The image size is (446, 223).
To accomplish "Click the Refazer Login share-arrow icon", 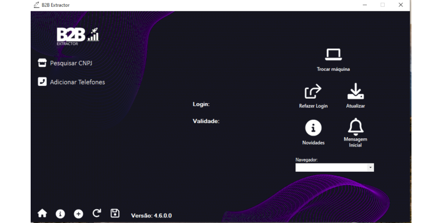I will tap(313, 91).
